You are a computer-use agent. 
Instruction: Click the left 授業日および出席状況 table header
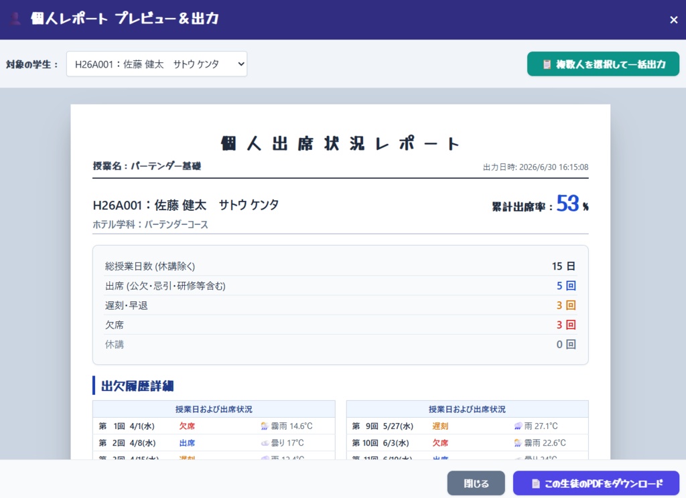click(214, 409)
